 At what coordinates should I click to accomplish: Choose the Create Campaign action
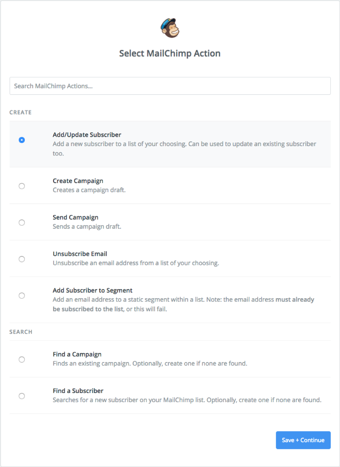[22, 186]
